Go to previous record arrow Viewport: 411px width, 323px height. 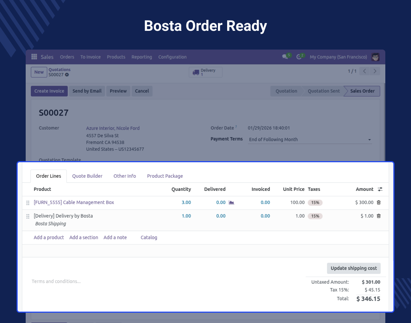(364, 71)
